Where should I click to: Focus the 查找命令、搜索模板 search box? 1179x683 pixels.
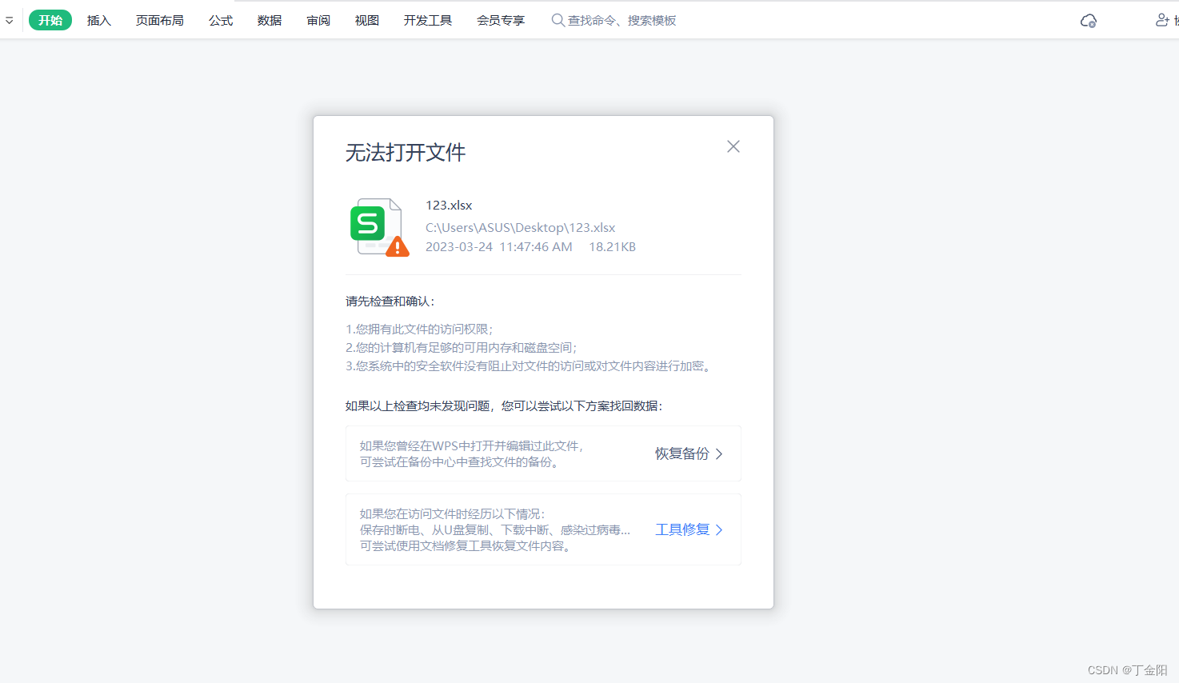click(621, 20)
